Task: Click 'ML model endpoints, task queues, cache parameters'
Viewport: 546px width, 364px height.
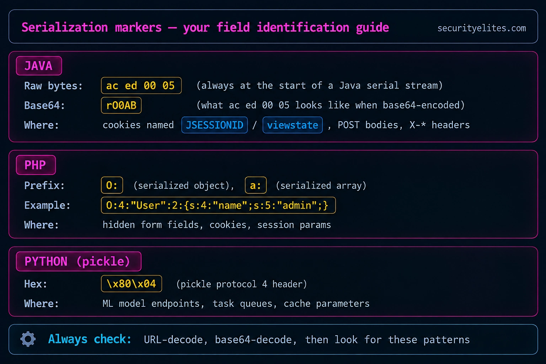Action: tap(236, 304)
